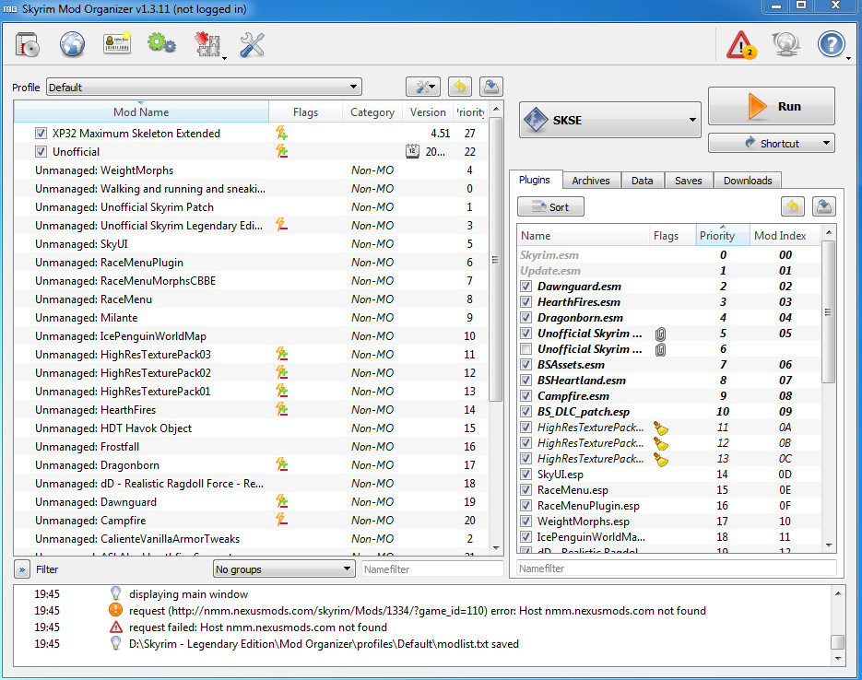Open the wrench and screwdriver settings icon
The height and width of the screenshot is (680, 862).
click(253, 44)
